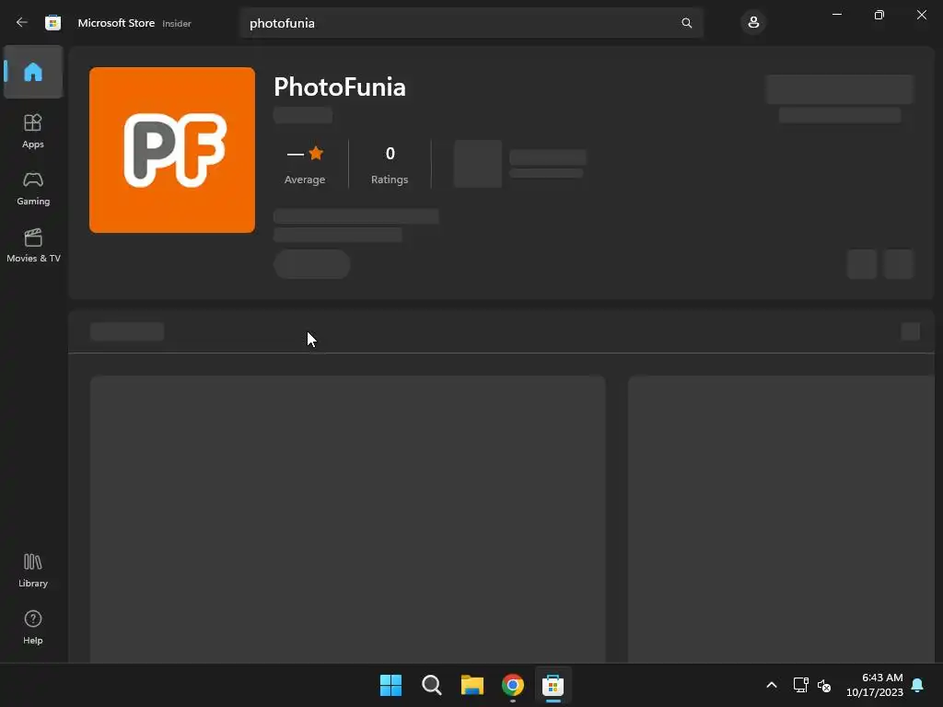Image resolution: width=943 pixels, height=707 pixels.
Task: Click Microsoft Store icon on taskbar
Action: (x=553, y=685)
